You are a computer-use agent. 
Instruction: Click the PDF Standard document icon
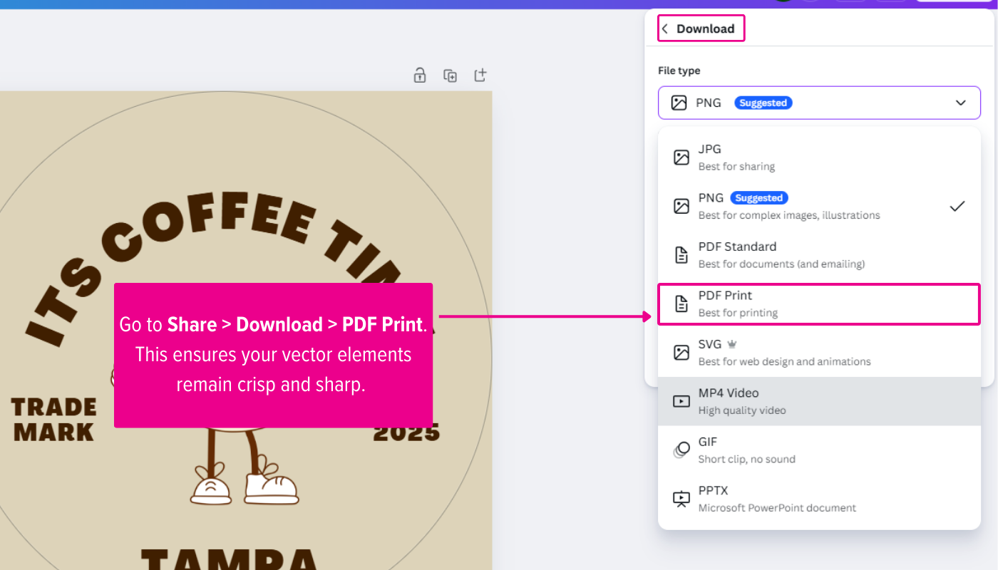679,254
